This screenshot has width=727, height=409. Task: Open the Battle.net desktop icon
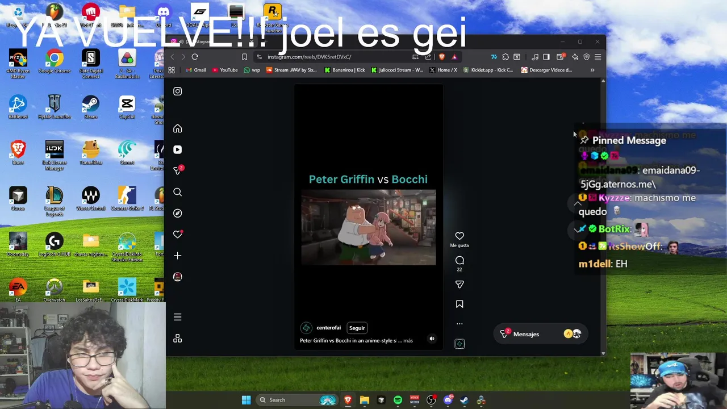(18, 107)
